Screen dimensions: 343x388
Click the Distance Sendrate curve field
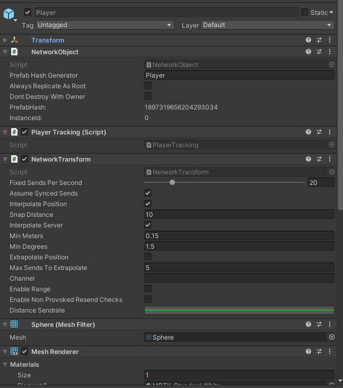click(x=239, y=310)
